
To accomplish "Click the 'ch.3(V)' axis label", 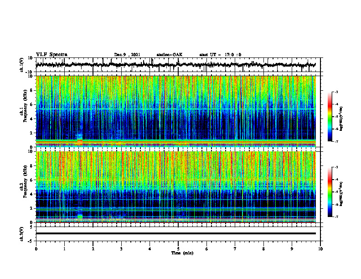I will coord(21,234).
